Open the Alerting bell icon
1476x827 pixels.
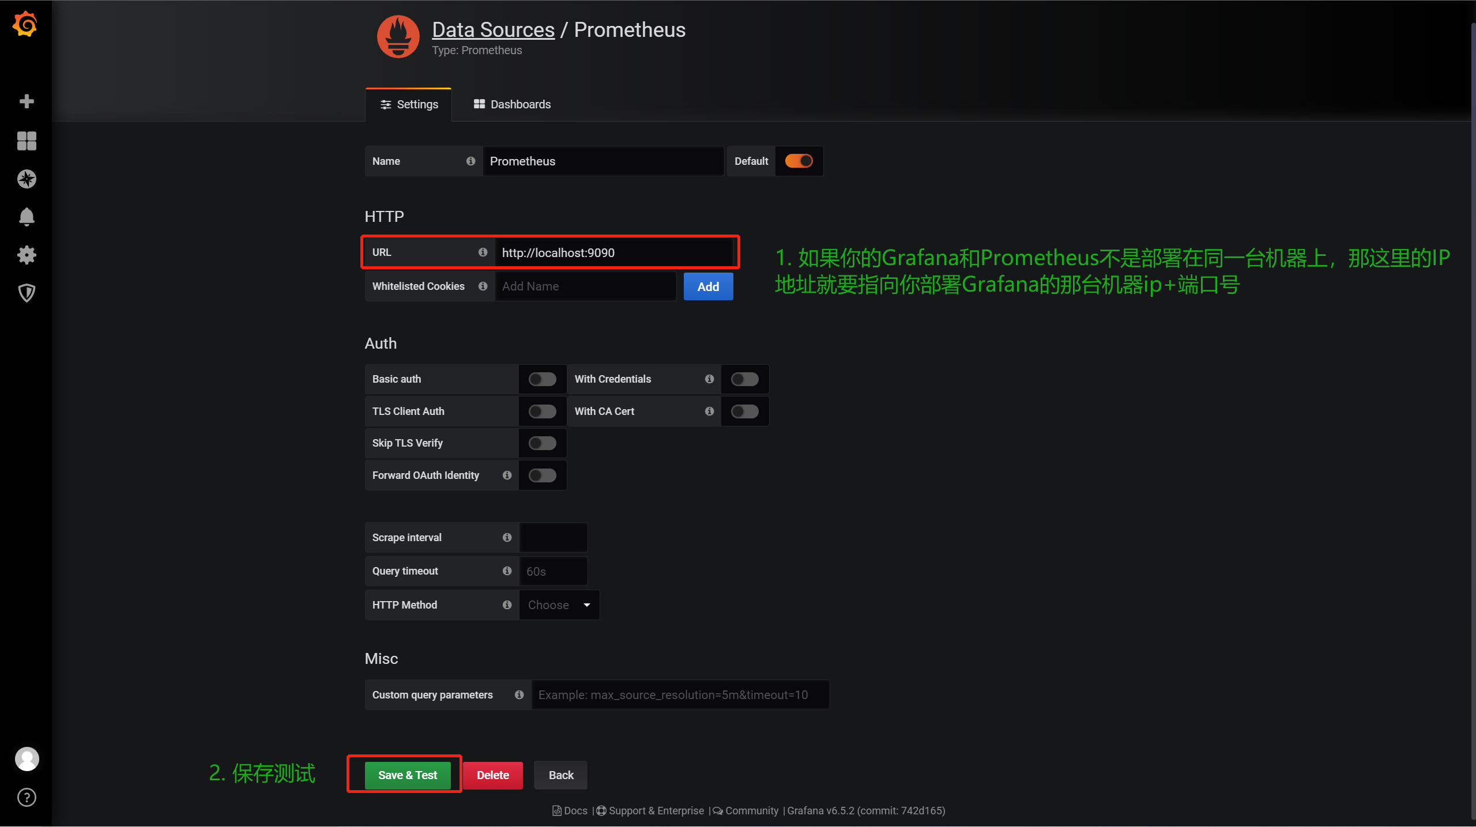(27, 217)
